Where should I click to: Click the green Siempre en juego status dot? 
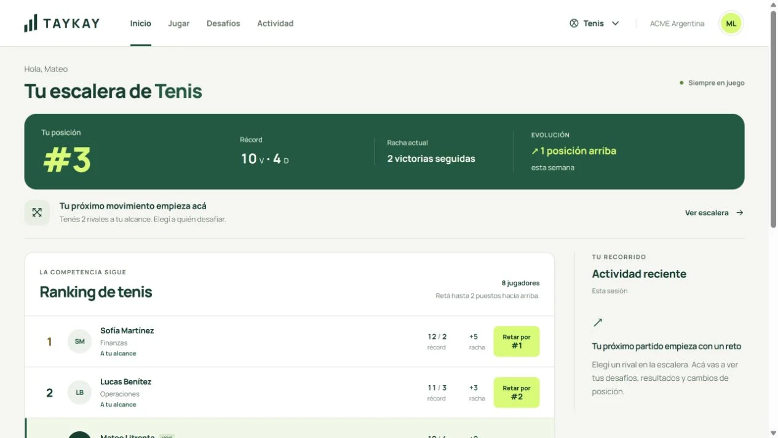681,82
